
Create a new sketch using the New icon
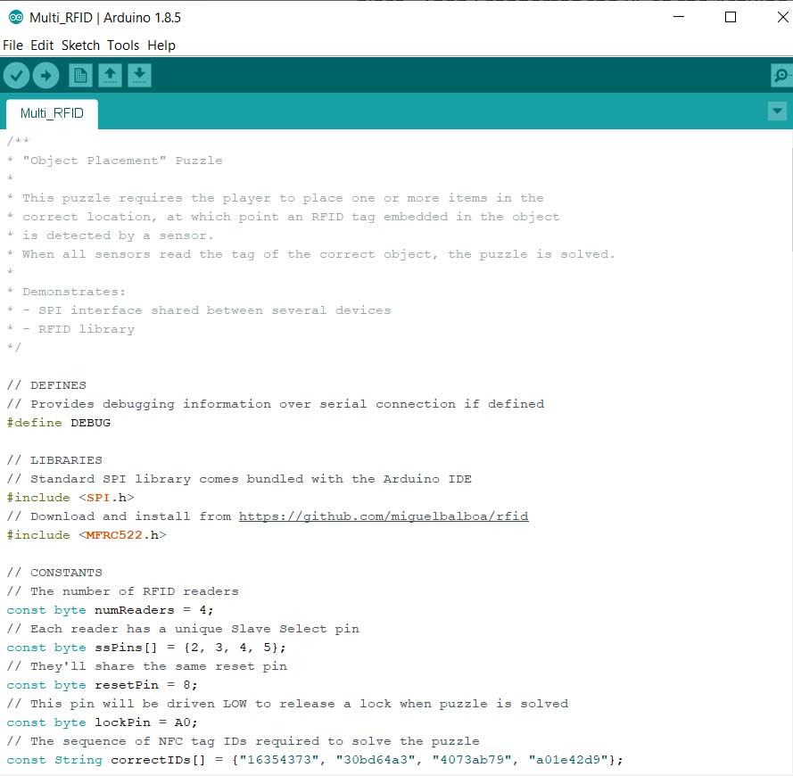click(x=80, y=76)
